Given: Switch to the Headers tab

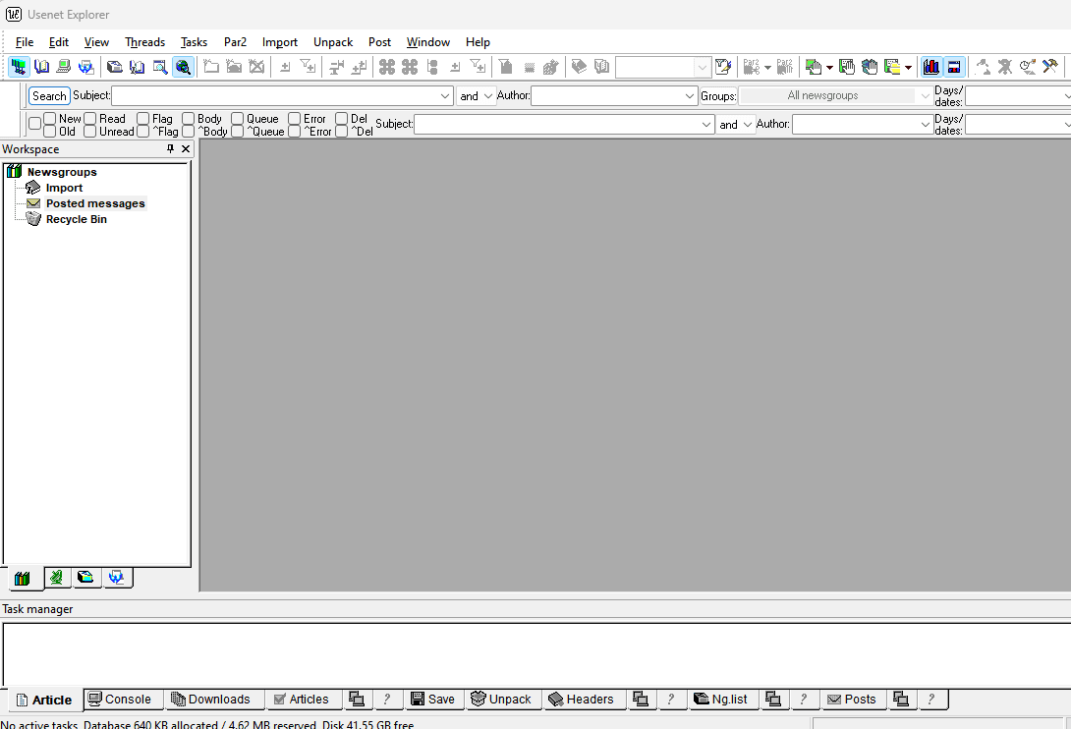Looking at the screenshot, I should (581, 700).
